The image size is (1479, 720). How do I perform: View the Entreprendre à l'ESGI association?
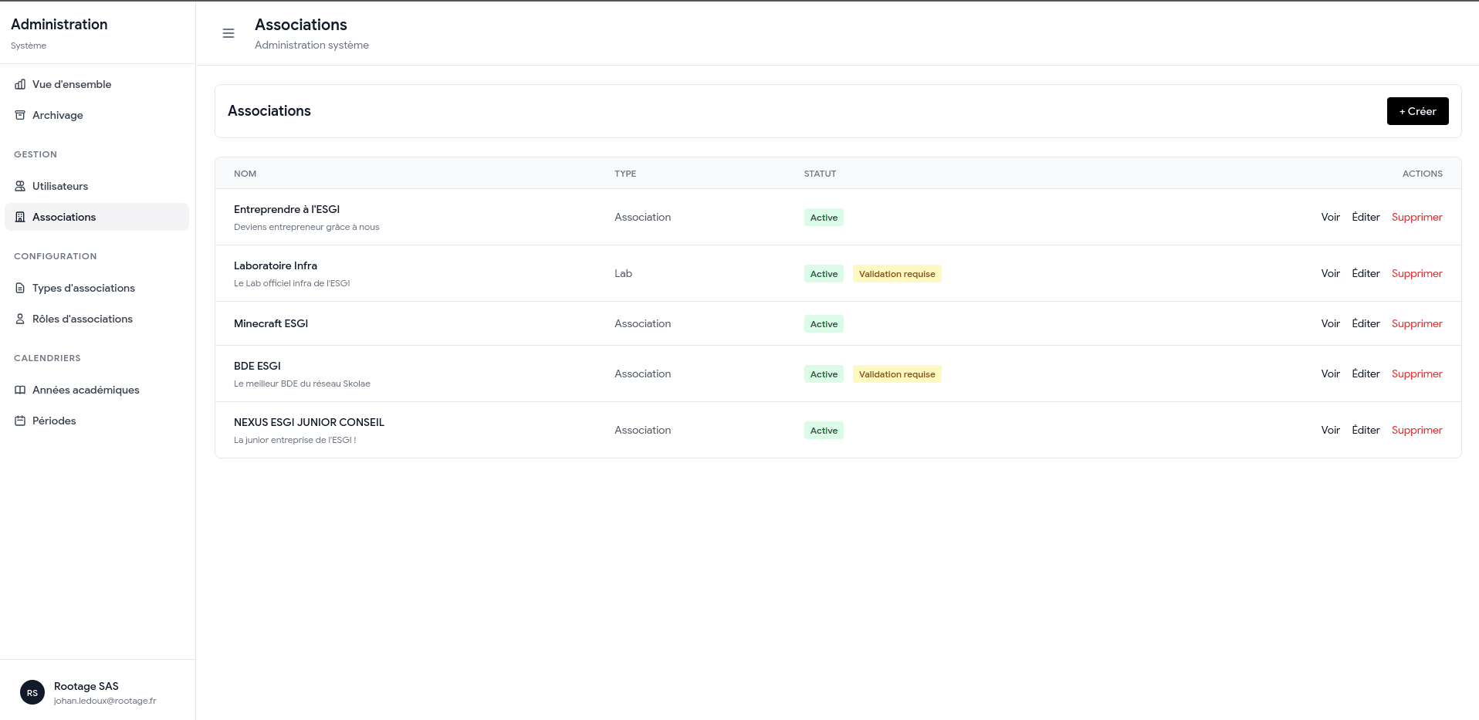[1330, 217]
